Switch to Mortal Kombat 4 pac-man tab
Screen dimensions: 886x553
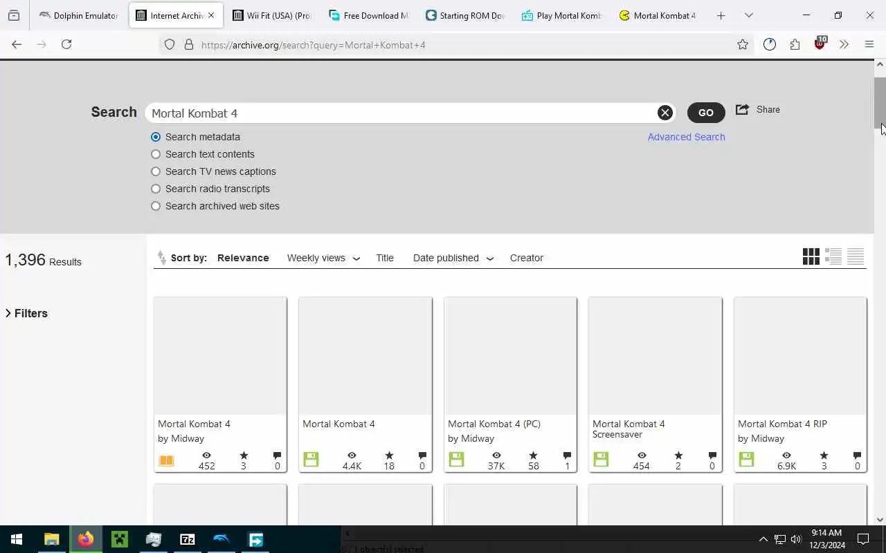658,15
